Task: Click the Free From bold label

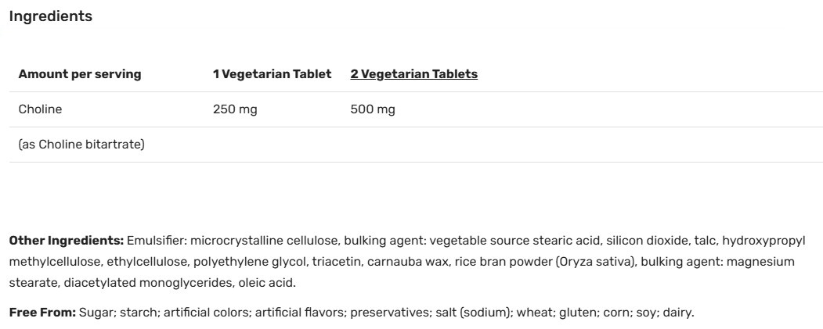Action: click(42, 313)
